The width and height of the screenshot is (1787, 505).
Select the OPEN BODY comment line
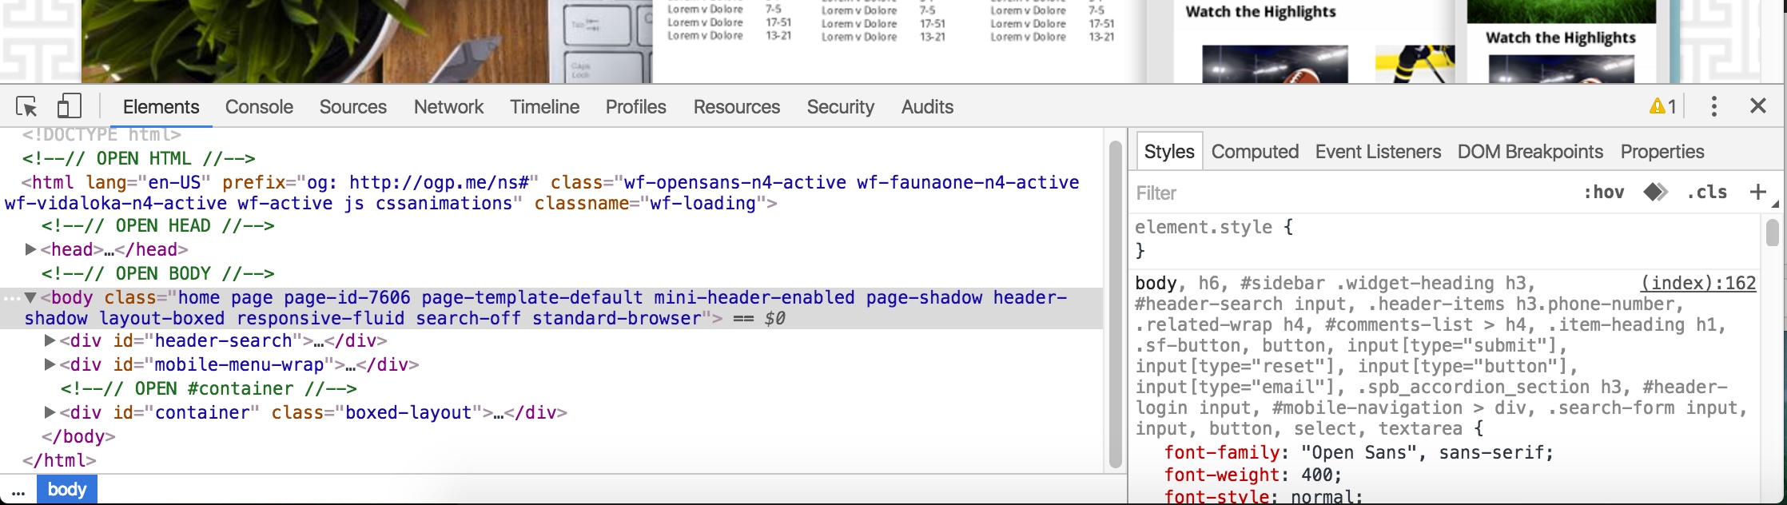(158, 273)
